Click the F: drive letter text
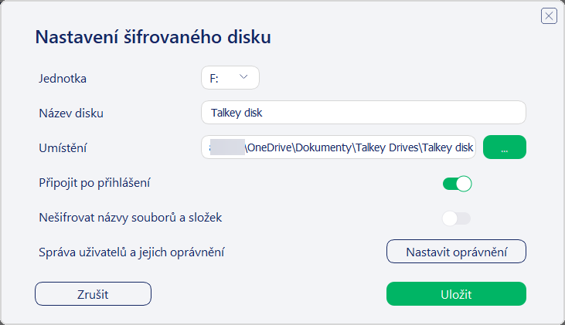Viewport: 565px width, 325px height. tap(214, 79)
